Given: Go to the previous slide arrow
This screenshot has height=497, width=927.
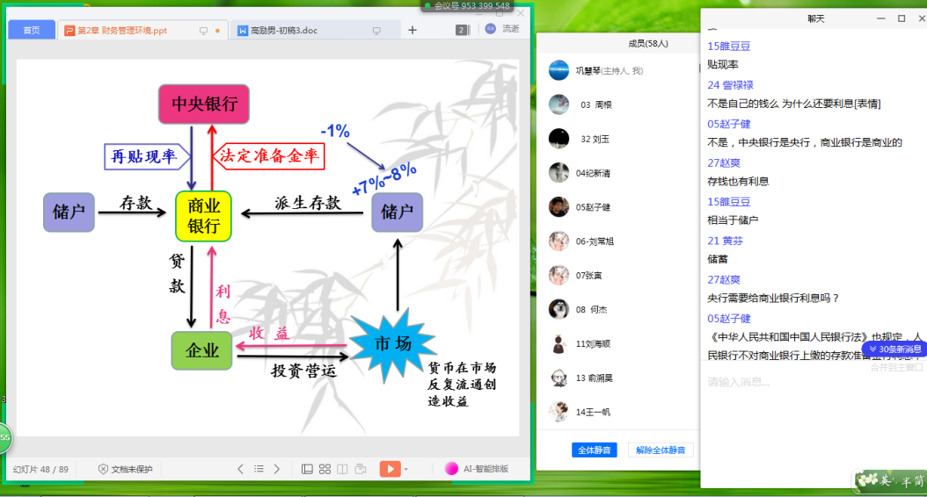Looking at the screenshot, I should (x=240, y=469).
